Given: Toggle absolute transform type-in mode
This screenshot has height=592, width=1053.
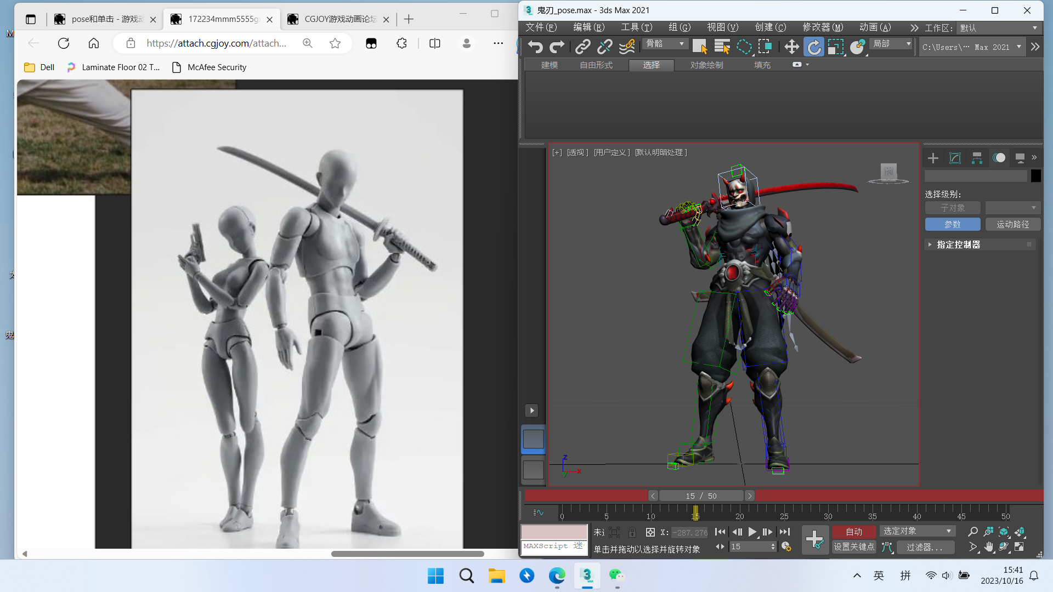Looking at the screenshot, I should pyautogui.click(x=650, y=532).
